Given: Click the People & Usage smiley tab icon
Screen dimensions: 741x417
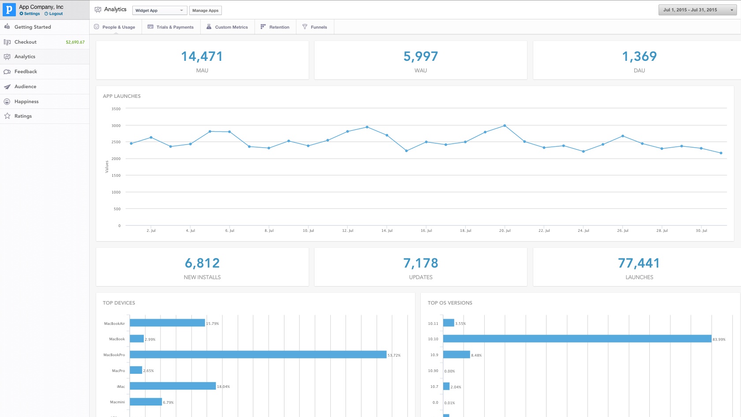Looking at the screenshot, I should 97,27.
